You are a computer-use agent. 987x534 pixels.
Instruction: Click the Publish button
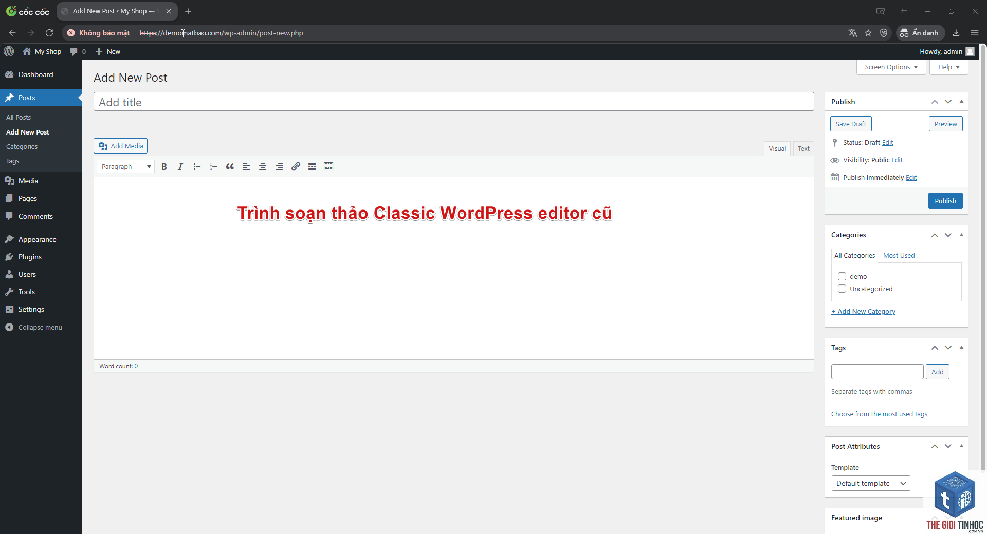coord(945,201)
